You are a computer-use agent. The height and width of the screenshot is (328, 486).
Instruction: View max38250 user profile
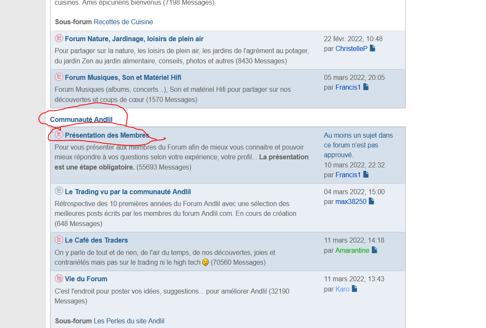pos(350,201)
